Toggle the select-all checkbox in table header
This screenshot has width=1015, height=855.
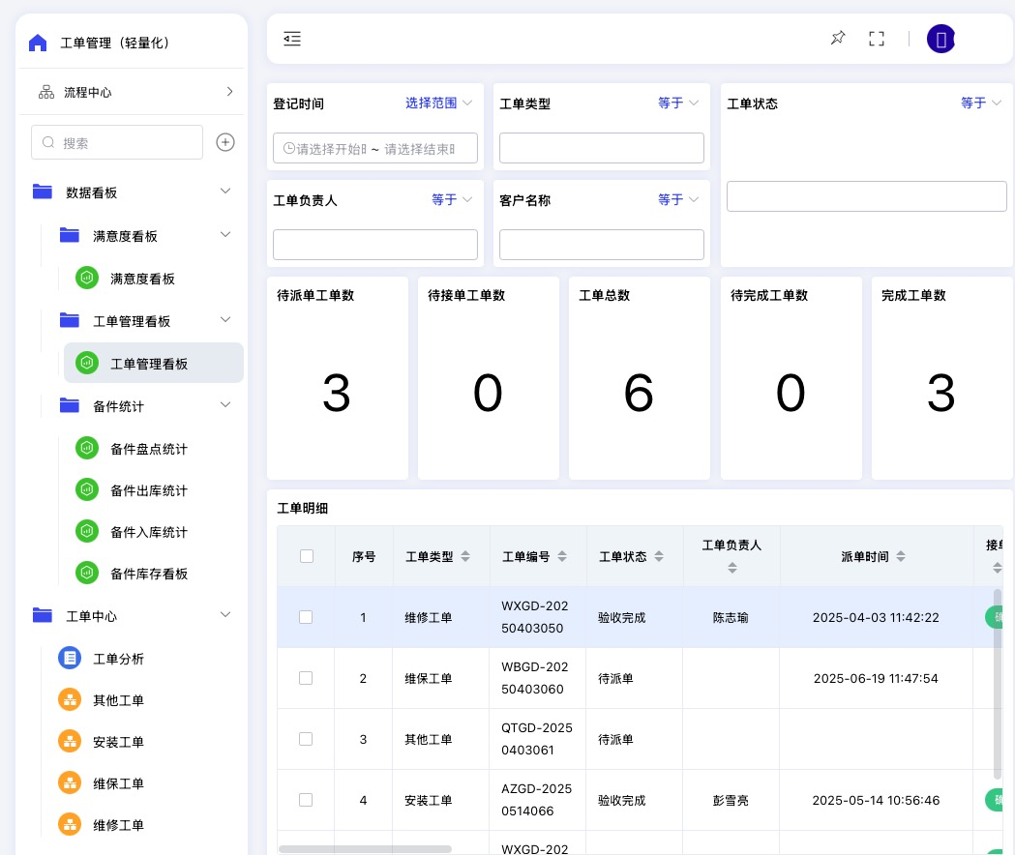tap(307, 556)
